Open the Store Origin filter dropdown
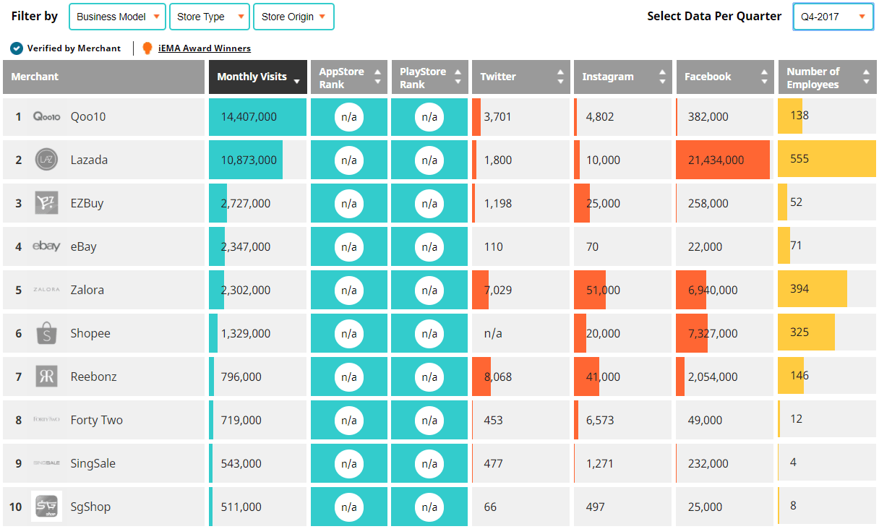The image size is (879, 529). click(x=293, y=17)
